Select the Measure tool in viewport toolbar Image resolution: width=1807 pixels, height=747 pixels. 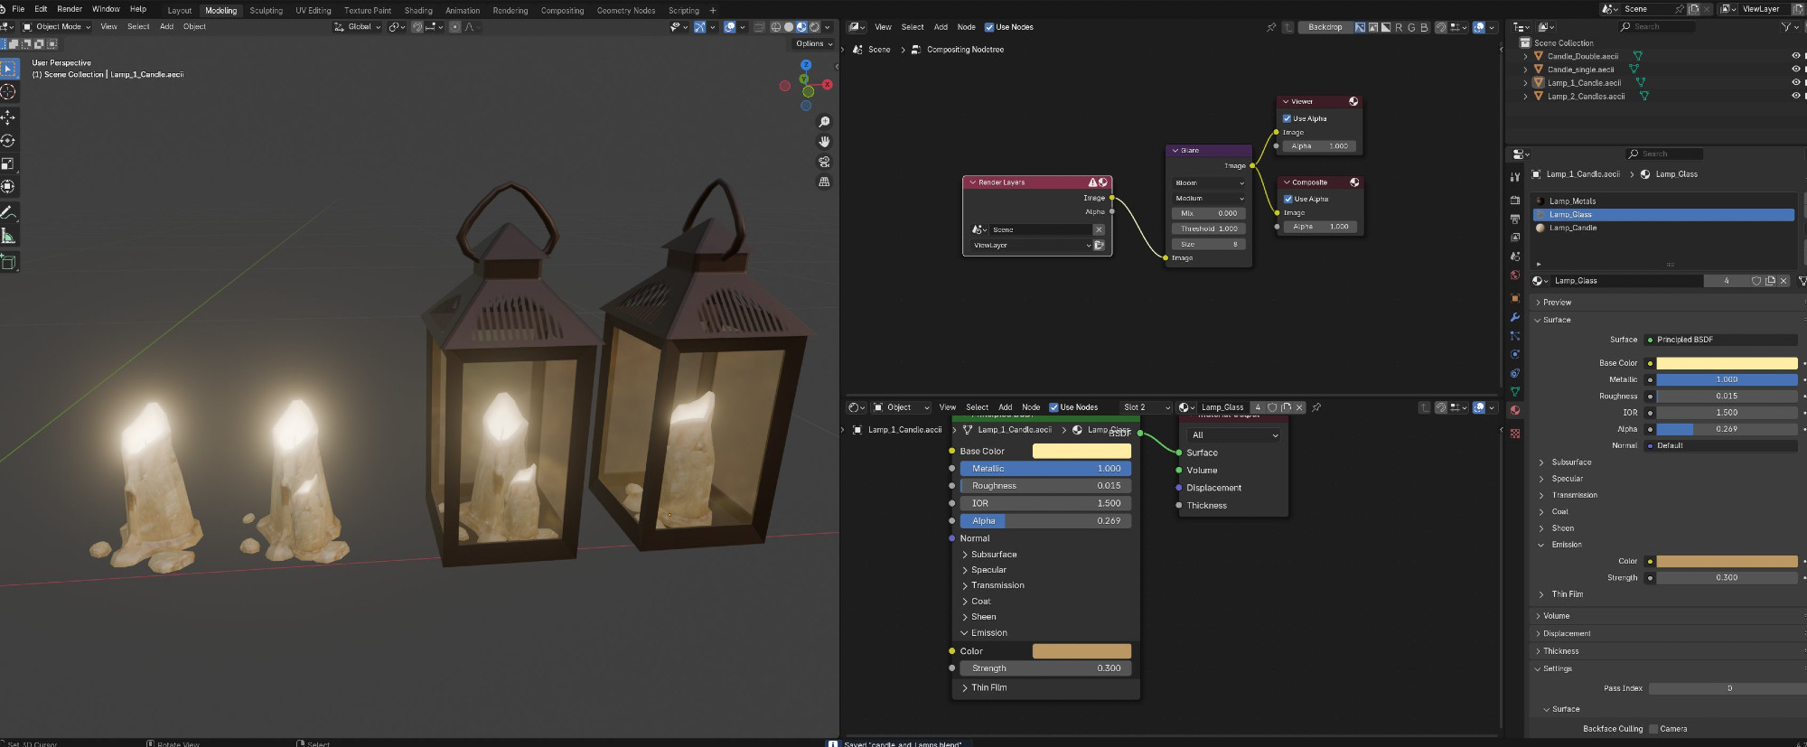point(8,237)
